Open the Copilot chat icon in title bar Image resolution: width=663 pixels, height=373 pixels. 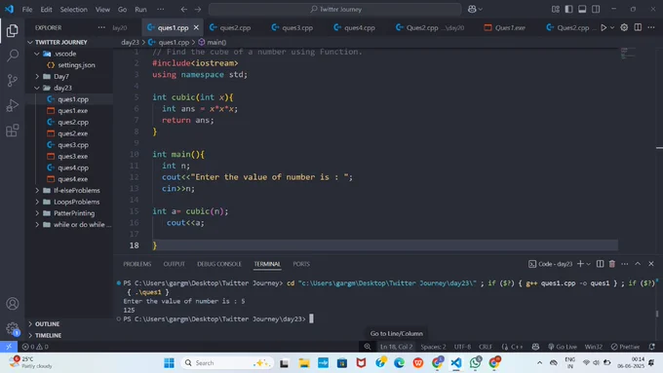tap(472, 10)
